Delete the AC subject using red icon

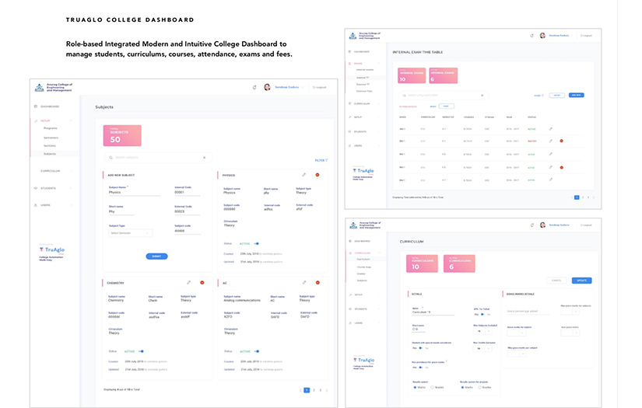pos(317,283)
